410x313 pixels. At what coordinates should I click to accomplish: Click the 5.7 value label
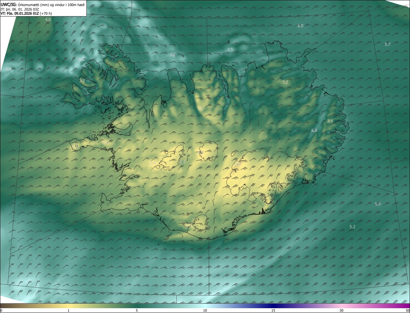click(x=388, y=44)
